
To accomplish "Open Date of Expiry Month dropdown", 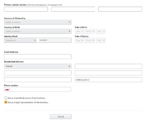I will coord(89,40).
